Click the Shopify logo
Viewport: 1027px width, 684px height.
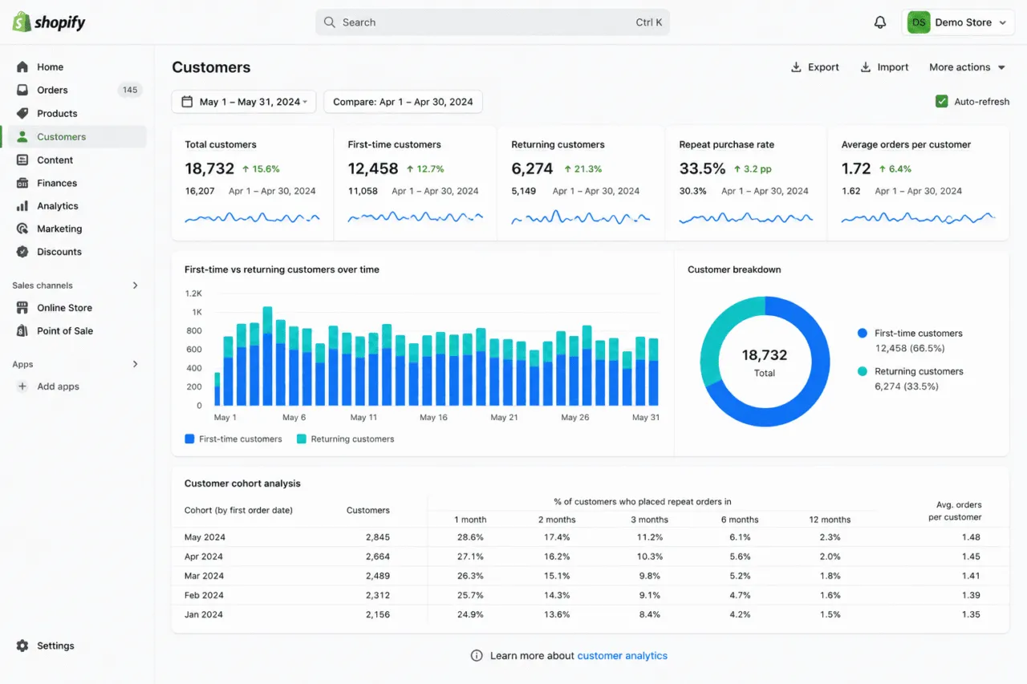49,22
